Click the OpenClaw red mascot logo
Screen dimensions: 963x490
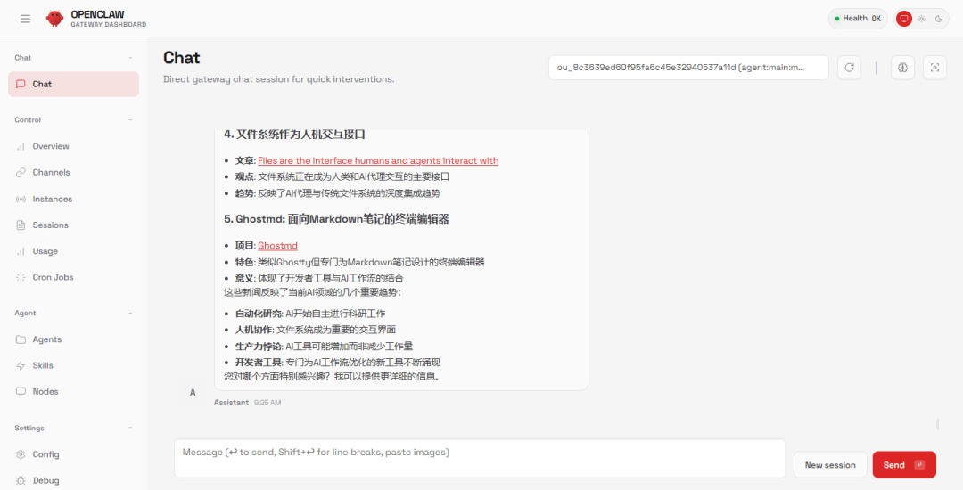click(54, 19)
